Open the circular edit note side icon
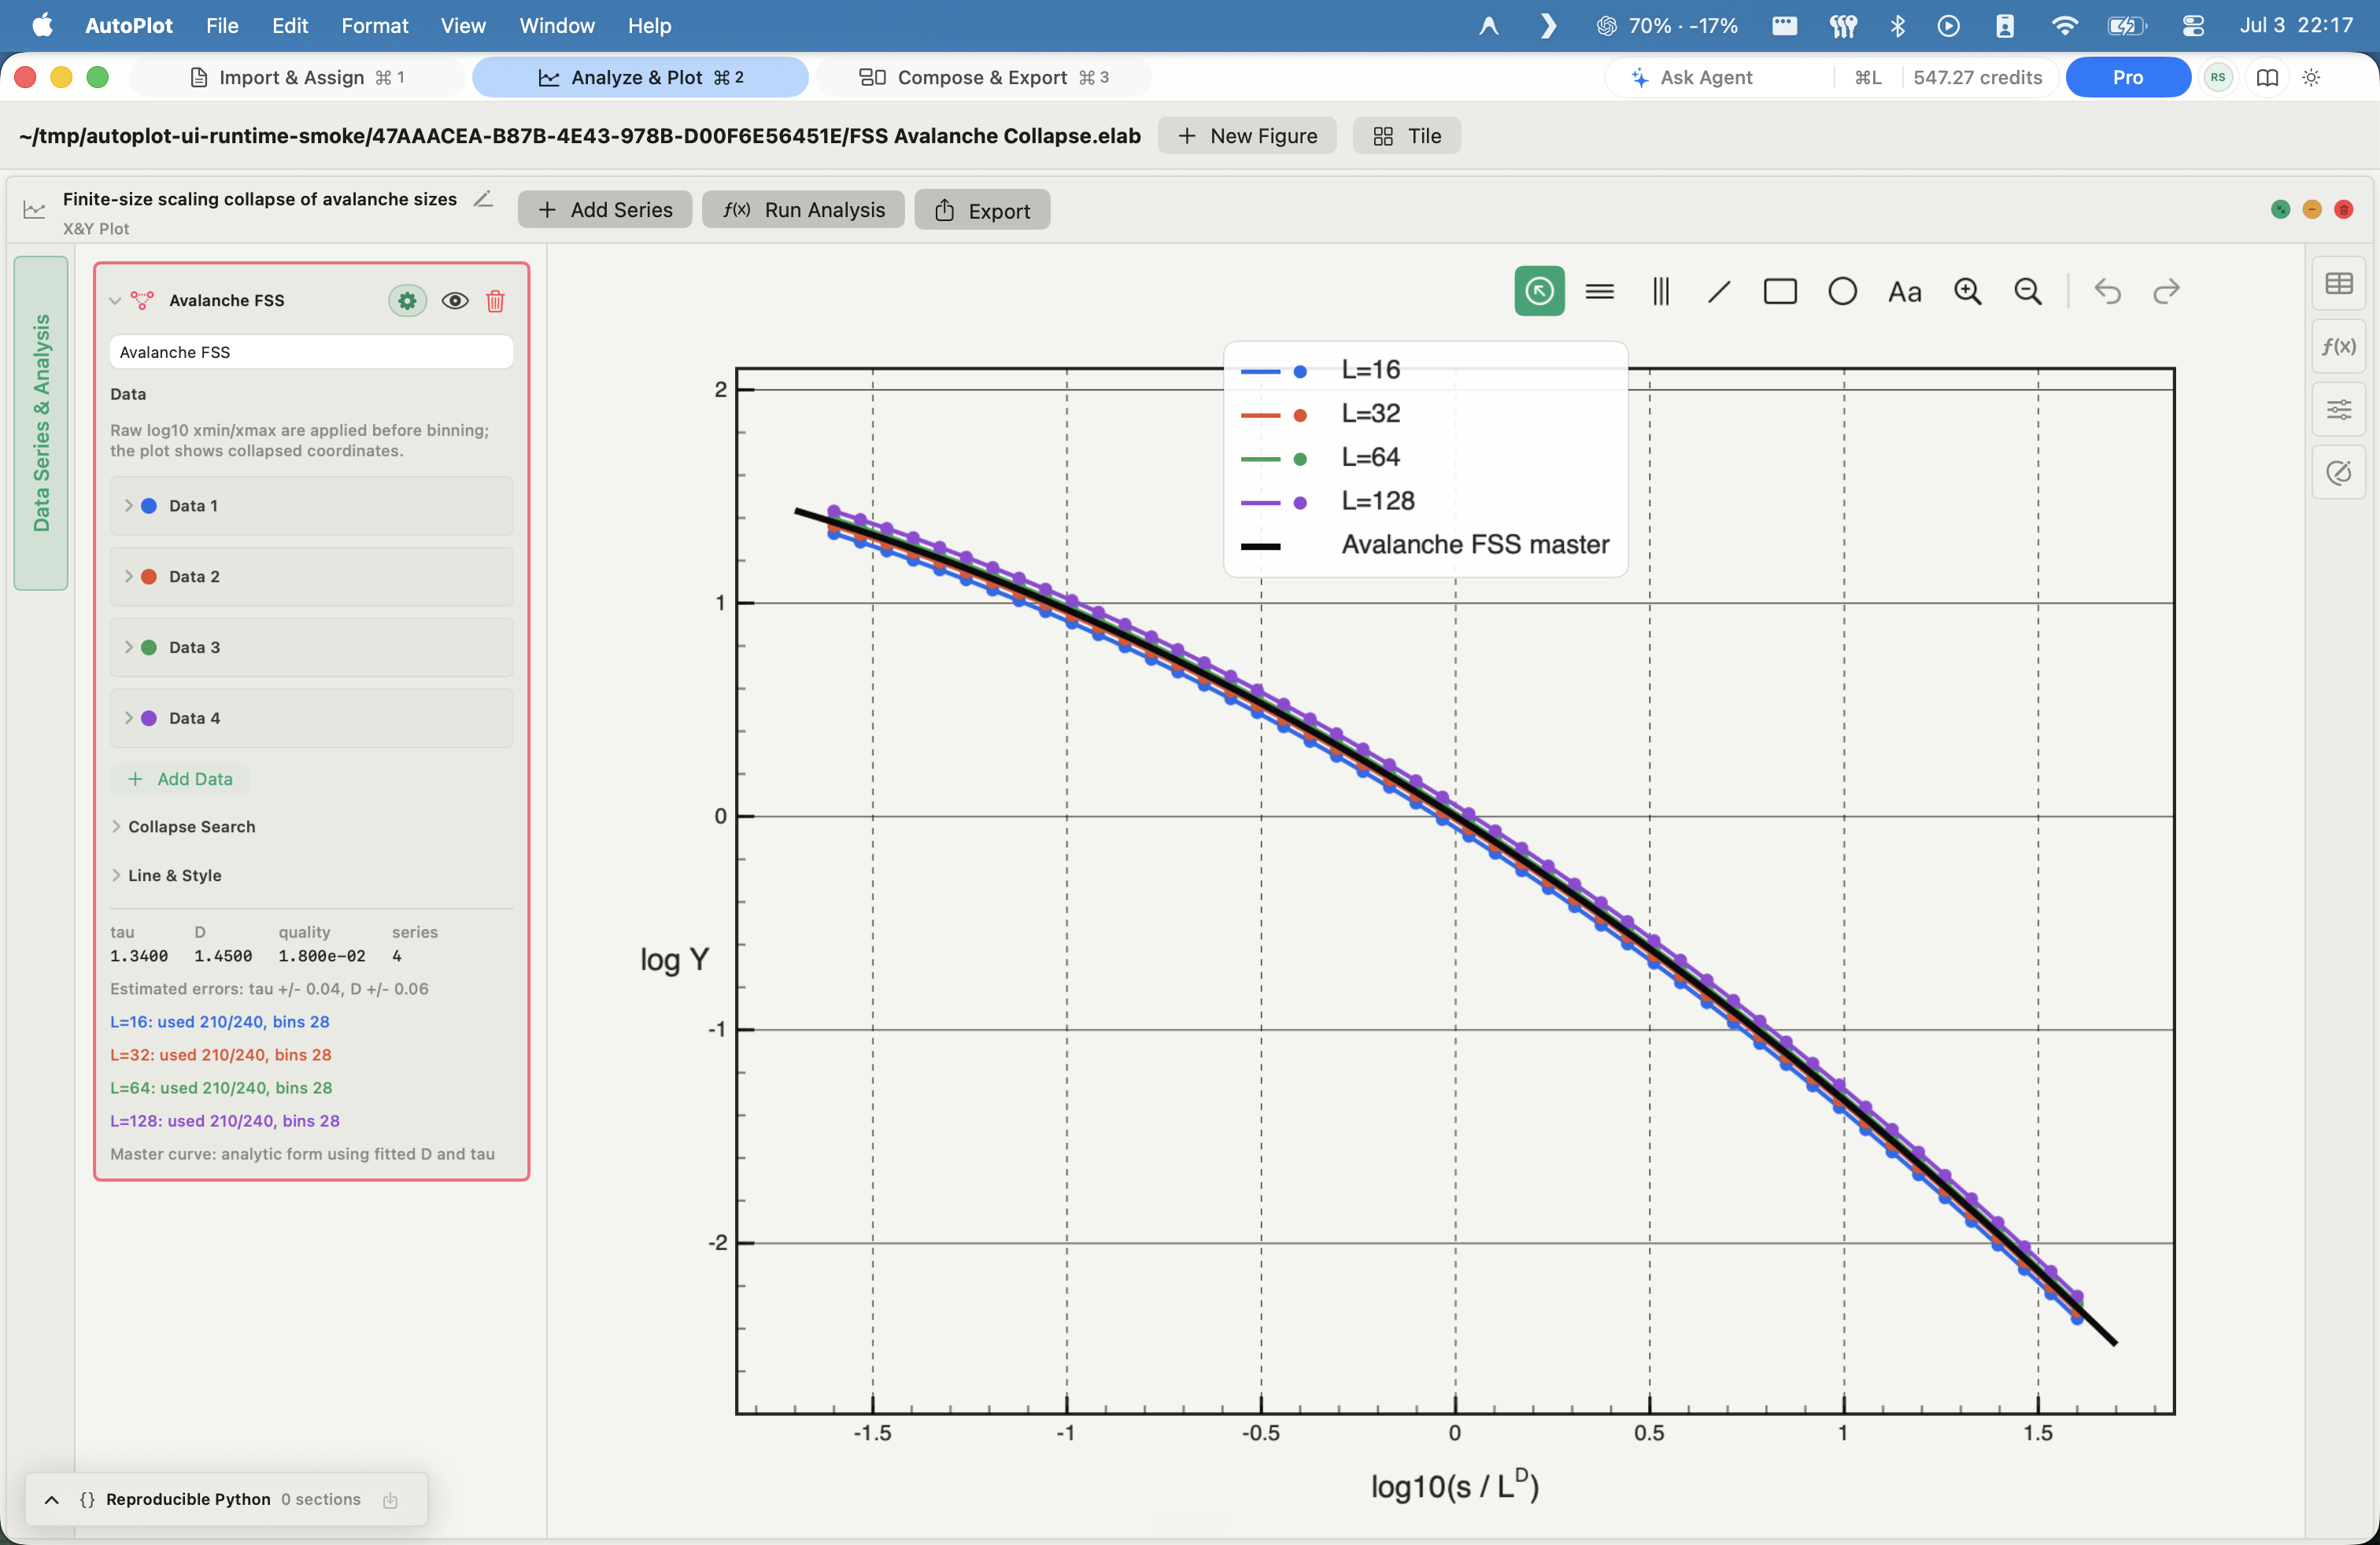The width and height of the screenshot is (2380, 1545). pos(2338,472)
